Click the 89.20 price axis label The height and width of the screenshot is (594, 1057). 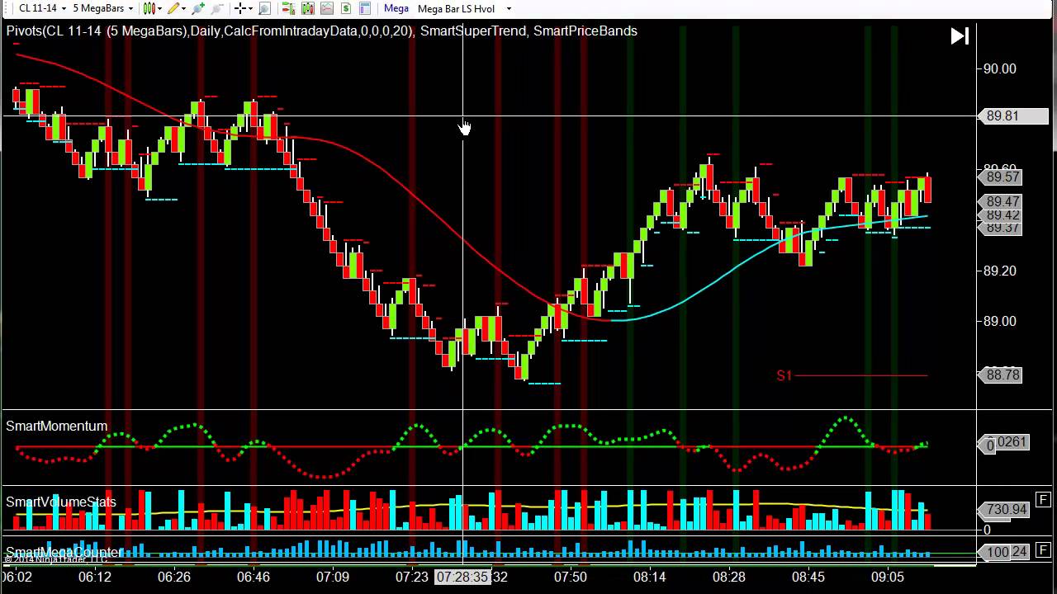coord(999,271)
